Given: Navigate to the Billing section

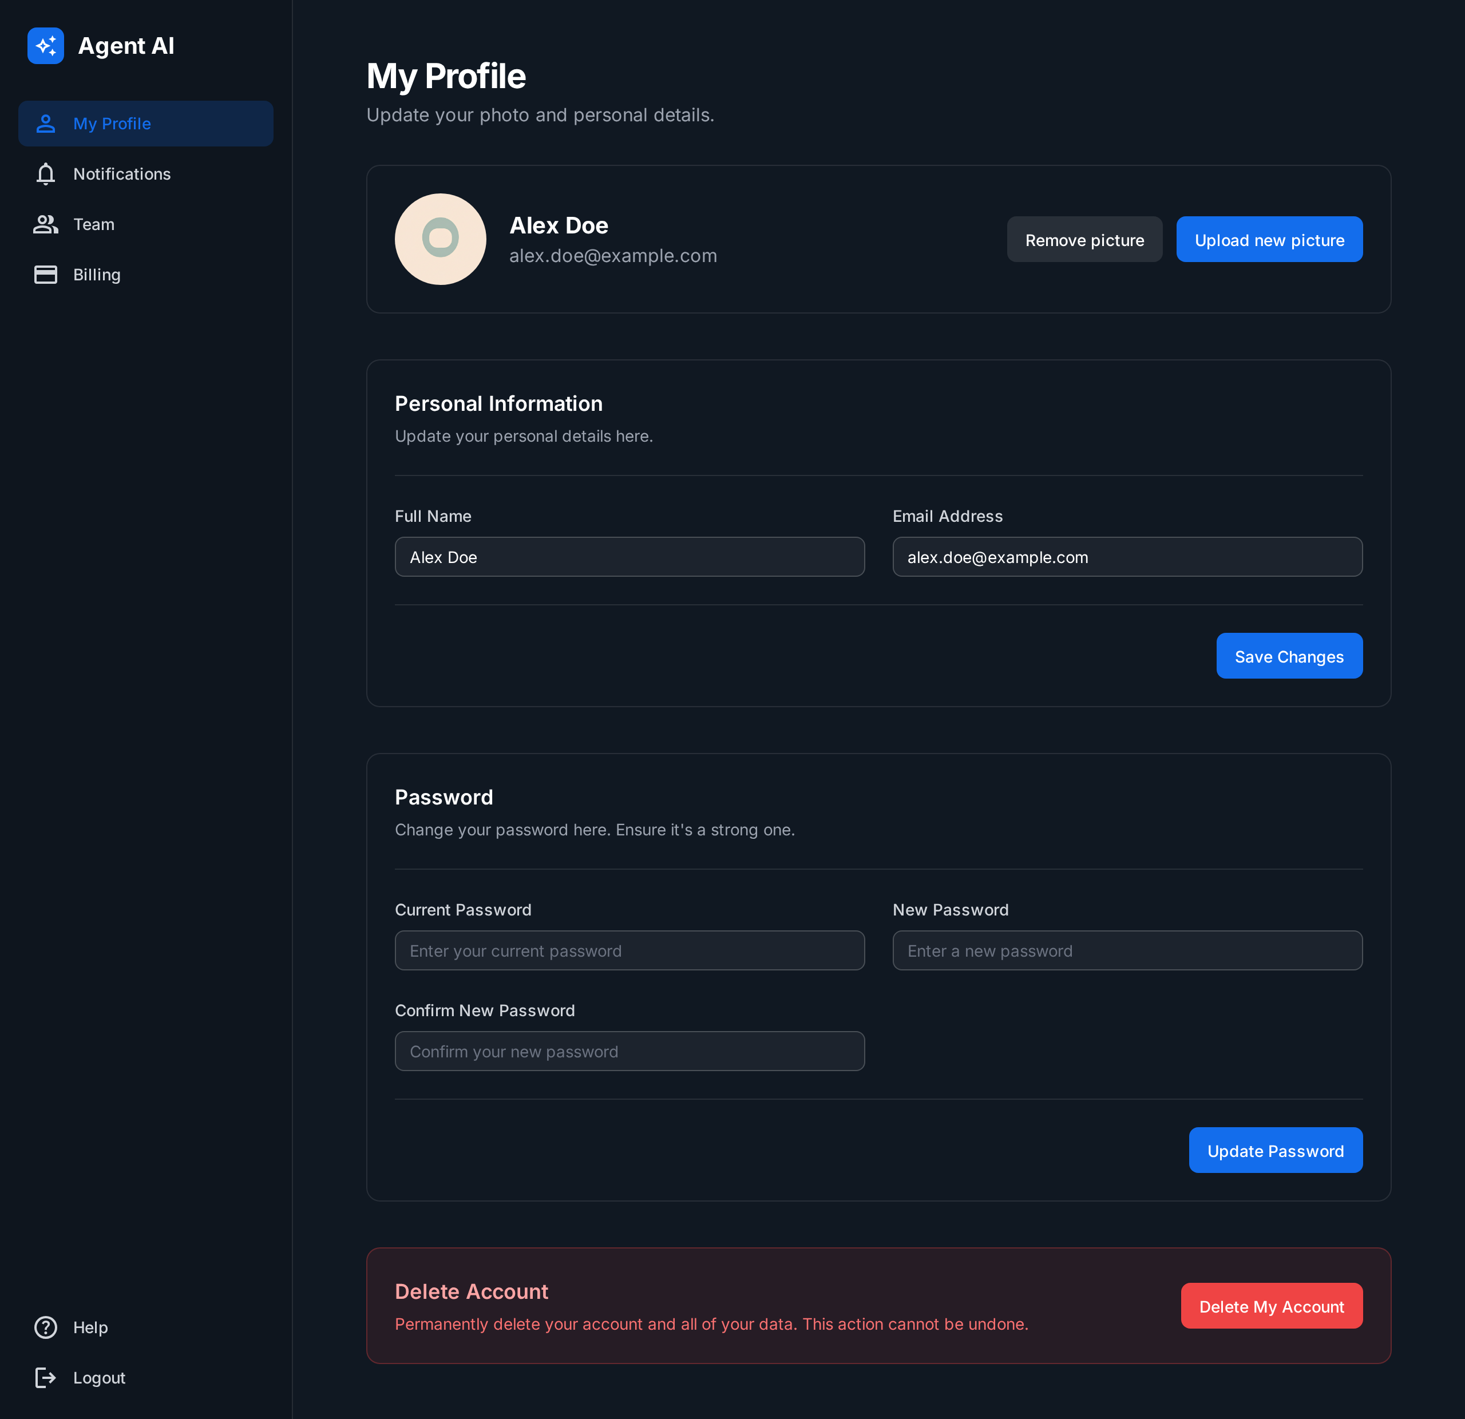Looking at the screenshot, I should [x=96, y=274].
